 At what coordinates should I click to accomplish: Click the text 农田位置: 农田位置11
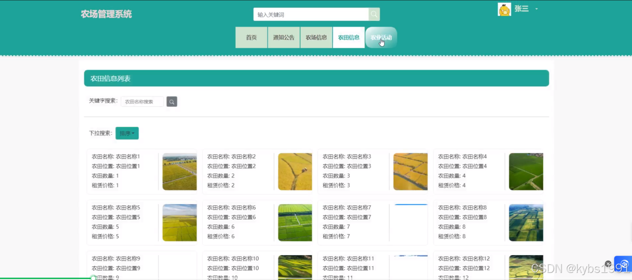(349, 268)
